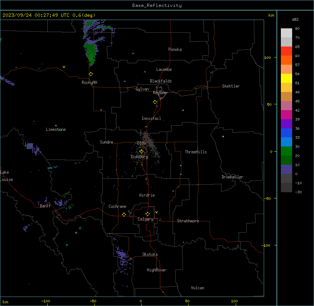
Task: Click the Lacombe city label
Action: [164, 69]
